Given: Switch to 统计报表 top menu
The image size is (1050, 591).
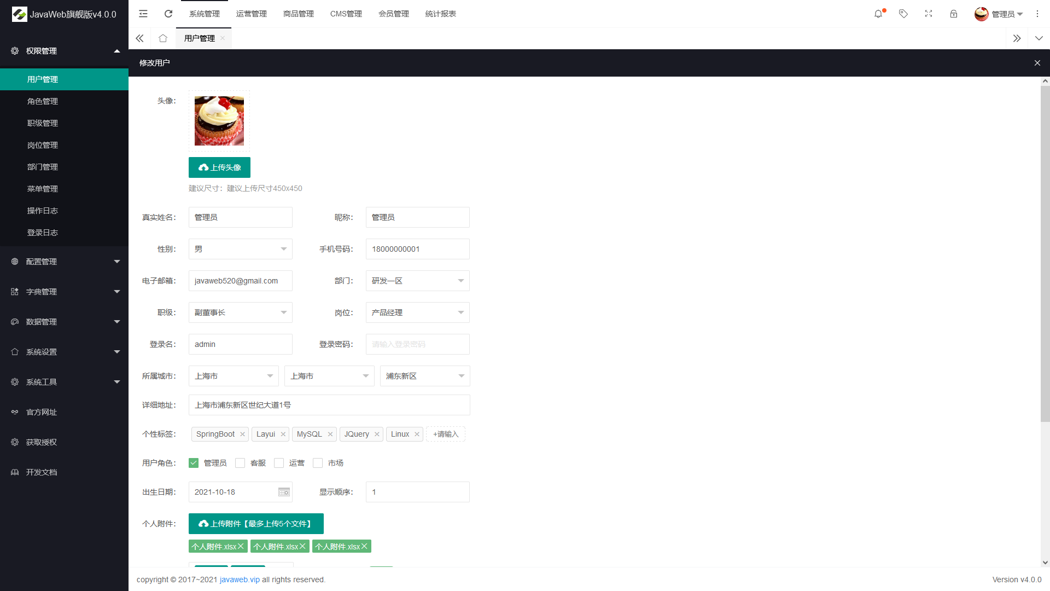Looking at the screenshot, I should click(441, 14).
